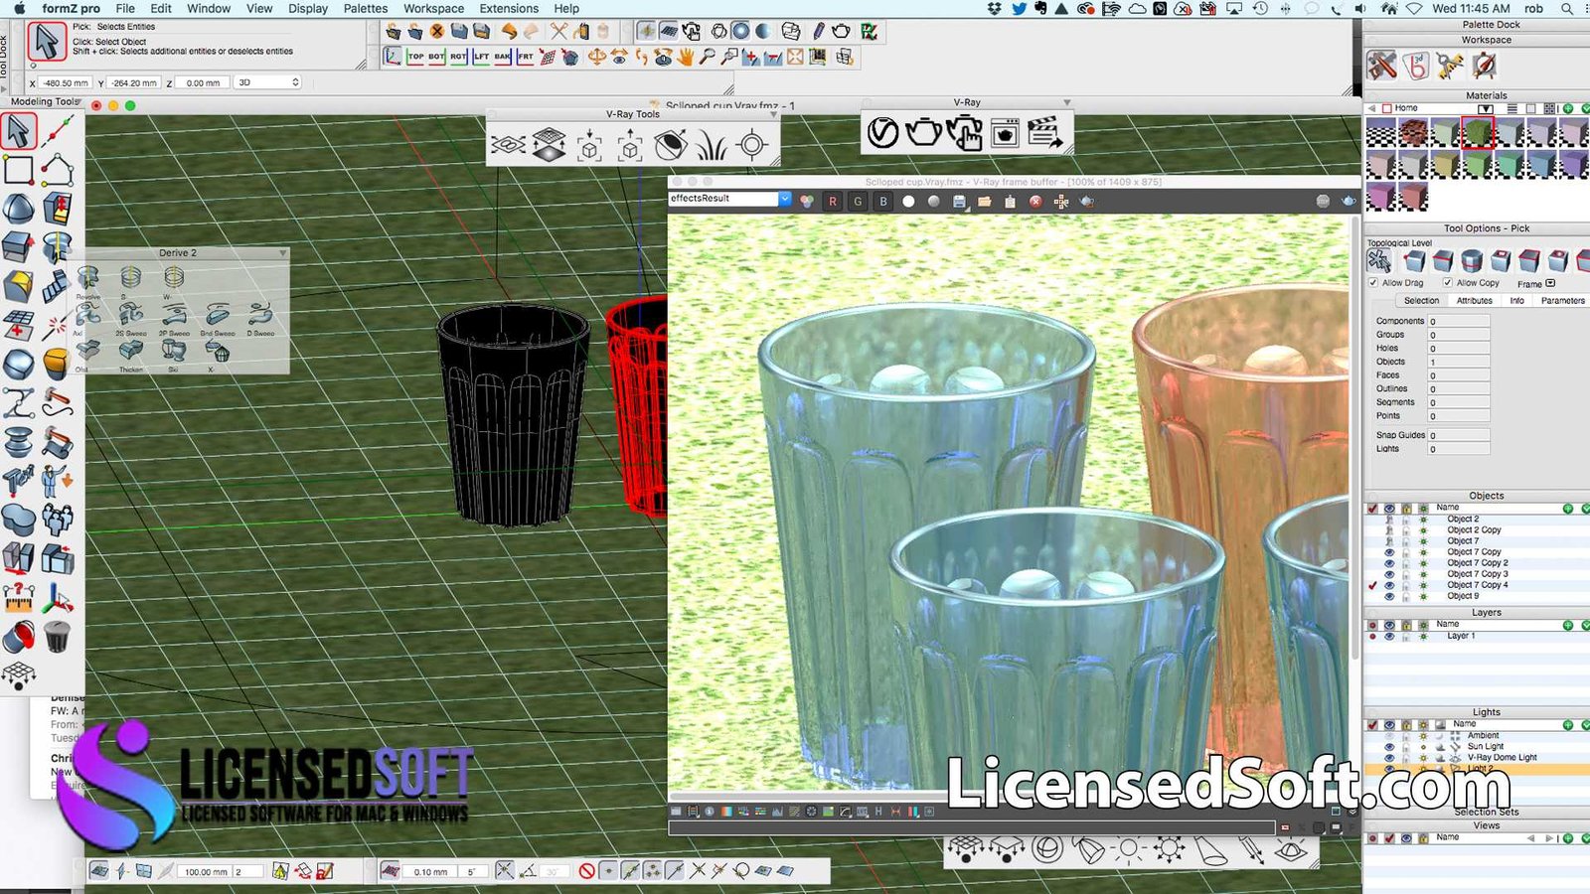Switch to the Parameters tab
Image resolution: width=1590 pixels, height=894 pixels.
coord(1563,300)
